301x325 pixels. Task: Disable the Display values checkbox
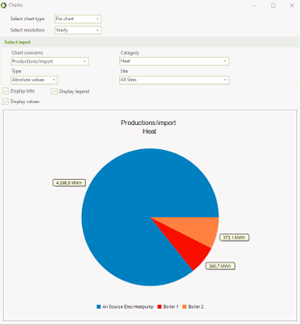coord(6,102)
